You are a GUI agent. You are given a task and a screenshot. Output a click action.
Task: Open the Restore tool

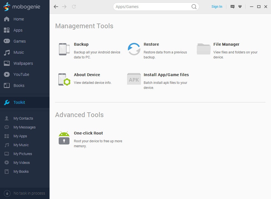151,44
